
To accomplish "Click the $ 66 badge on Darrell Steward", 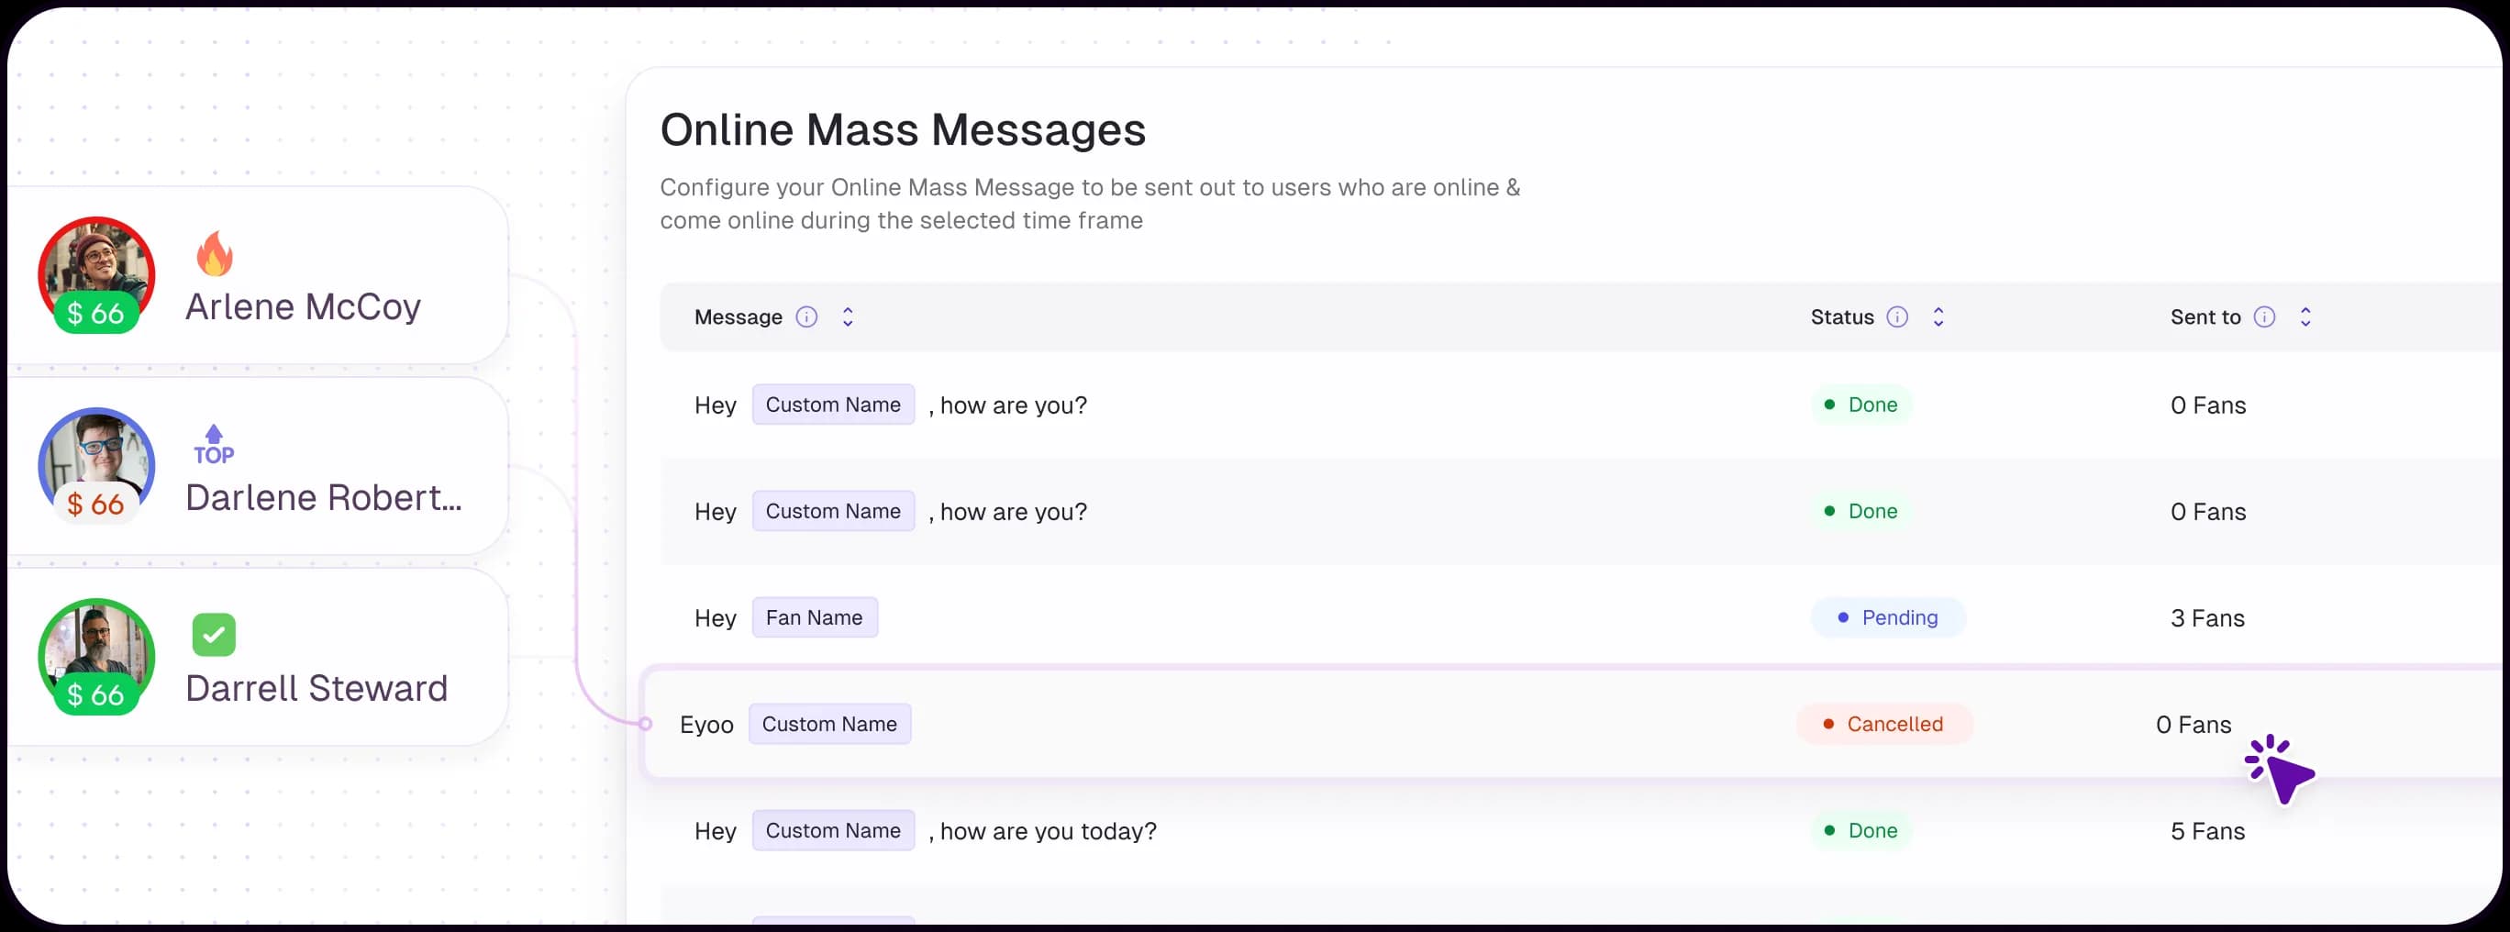I will point(95,694).
